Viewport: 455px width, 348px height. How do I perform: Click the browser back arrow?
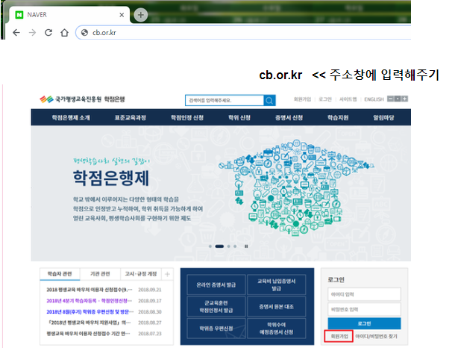pyautogui.click(x=16, y=33)
